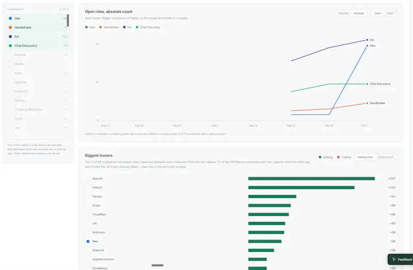The height and width of the screenshot is (270, 413).
Task: Click the Hex endpoint marker on the line chart
Action: click(367, 46)
